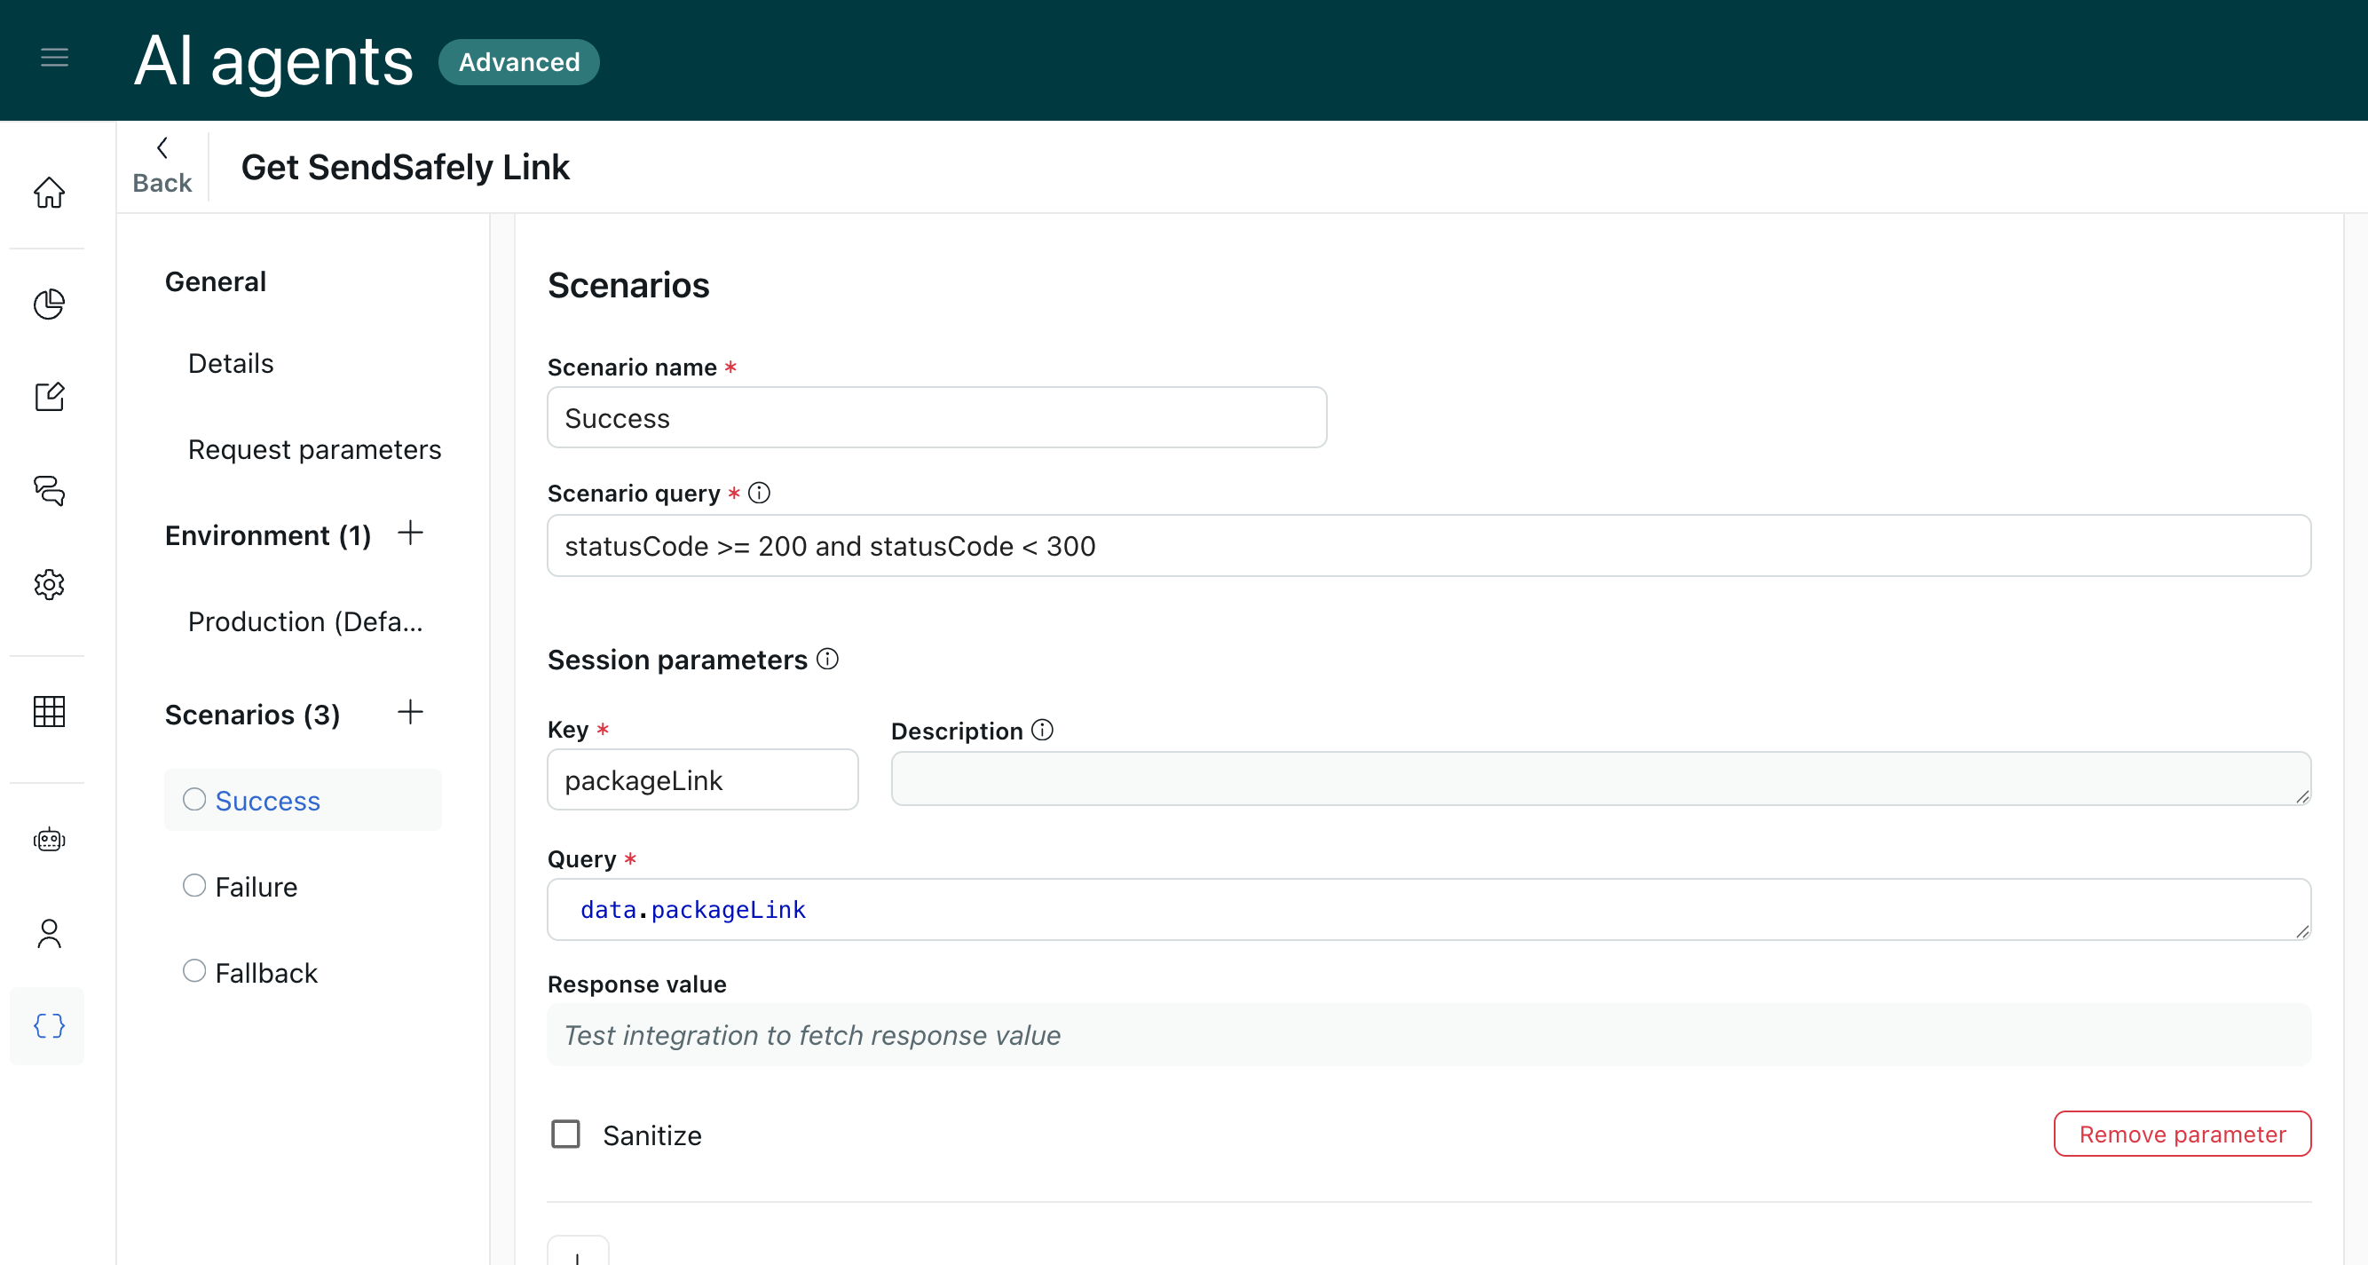
Task: Show info for Session parameters
Action: coord(827,660)
